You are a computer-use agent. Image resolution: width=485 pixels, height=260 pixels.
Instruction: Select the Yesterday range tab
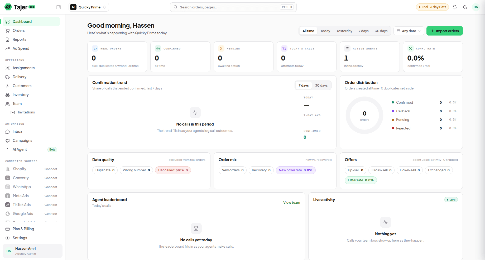click(344, 31)
